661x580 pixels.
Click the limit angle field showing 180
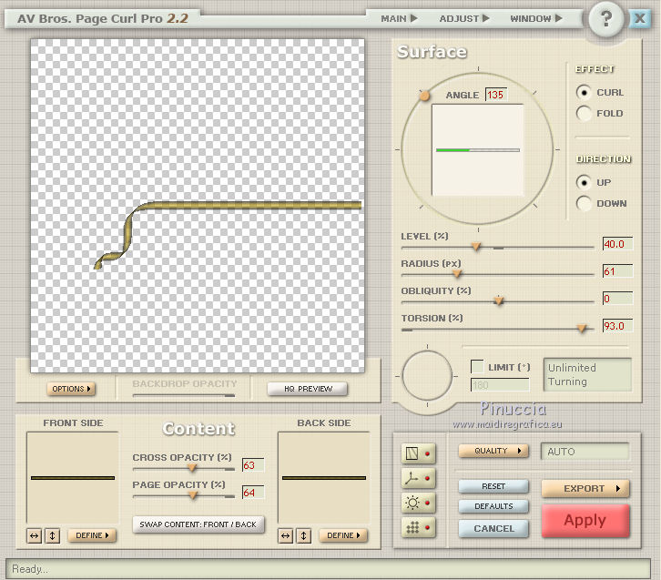coord(500,385)
